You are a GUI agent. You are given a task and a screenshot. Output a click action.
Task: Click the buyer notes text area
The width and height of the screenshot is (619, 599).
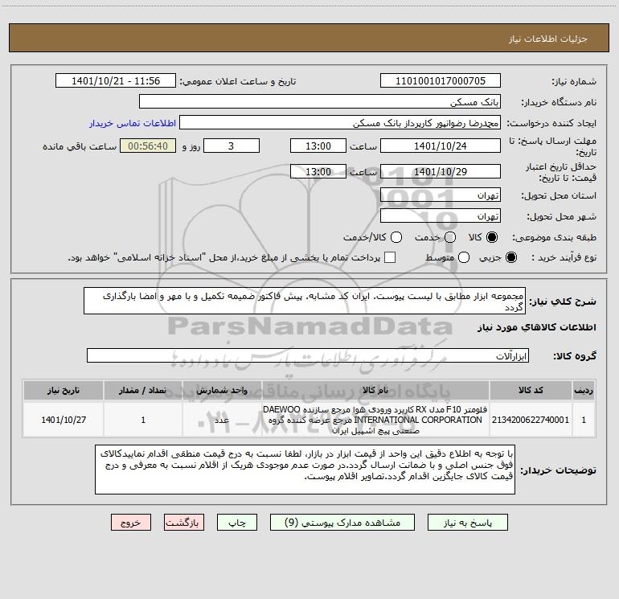305,469
